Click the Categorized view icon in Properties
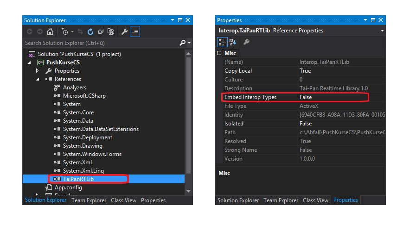Image resolution: width=403 pixels, height=243 pixels. click(x=222, y=42)
